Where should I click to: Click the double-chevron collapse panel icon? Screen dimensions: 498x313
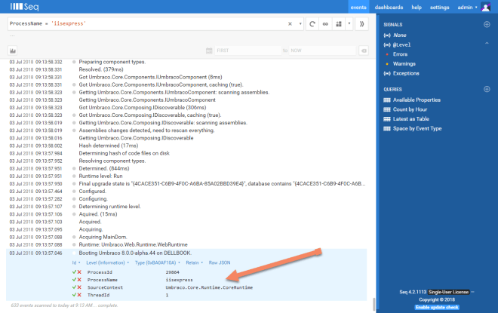click(361, 24)
